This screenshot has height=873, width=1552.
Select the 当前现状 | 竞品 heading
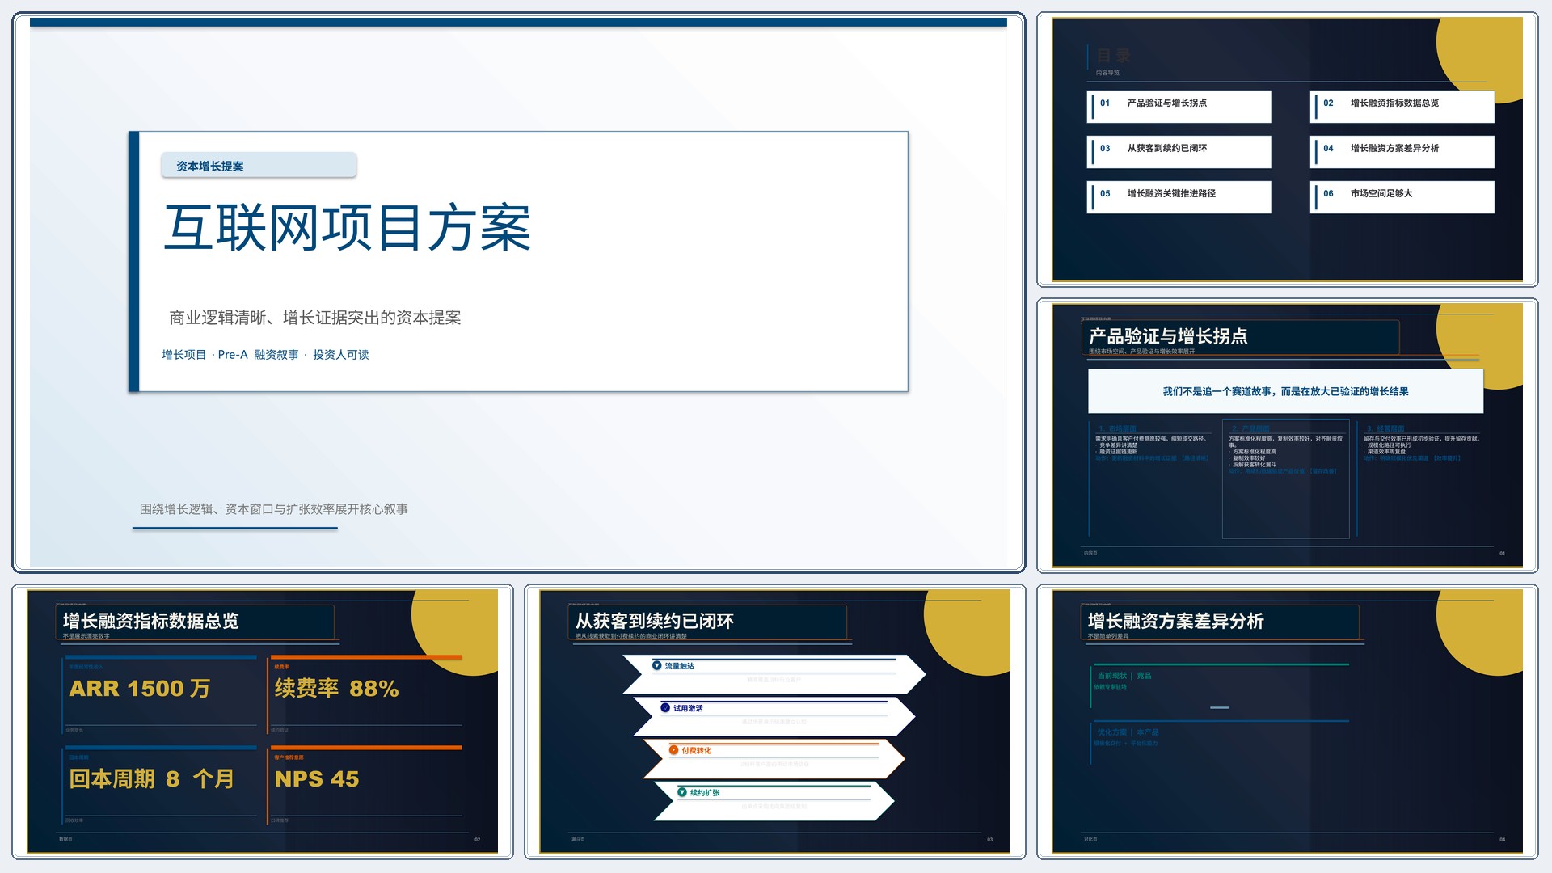point(1124,676)
